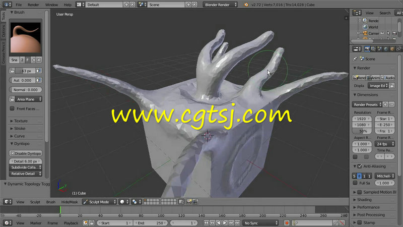Open the File menu
This screenshot has height=227, width=403.
19,5
